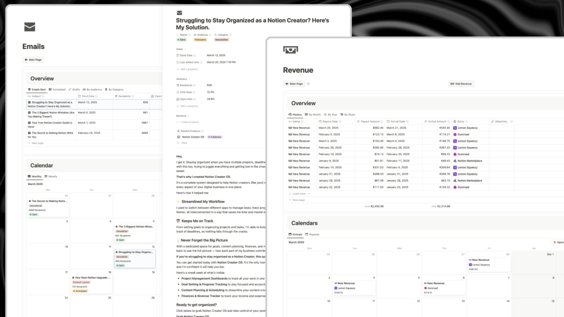Click the Arrival Amount column header
564x317 pixels.
coord(437,122)
